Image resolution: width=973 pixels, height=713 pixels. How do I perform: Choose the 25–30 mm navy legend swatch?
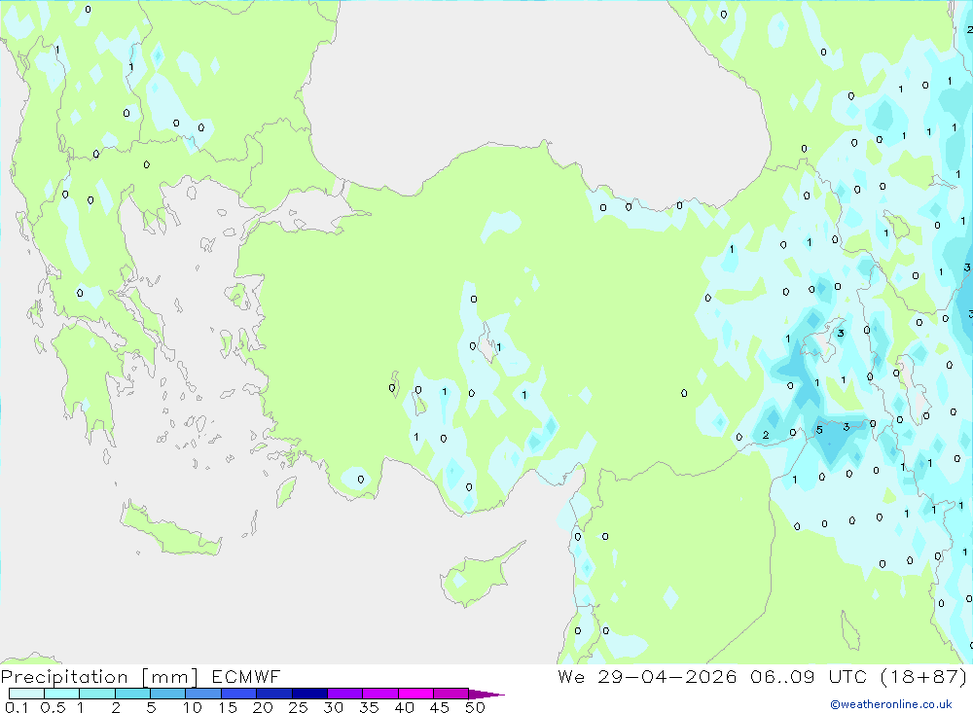[x=309, y=694]
